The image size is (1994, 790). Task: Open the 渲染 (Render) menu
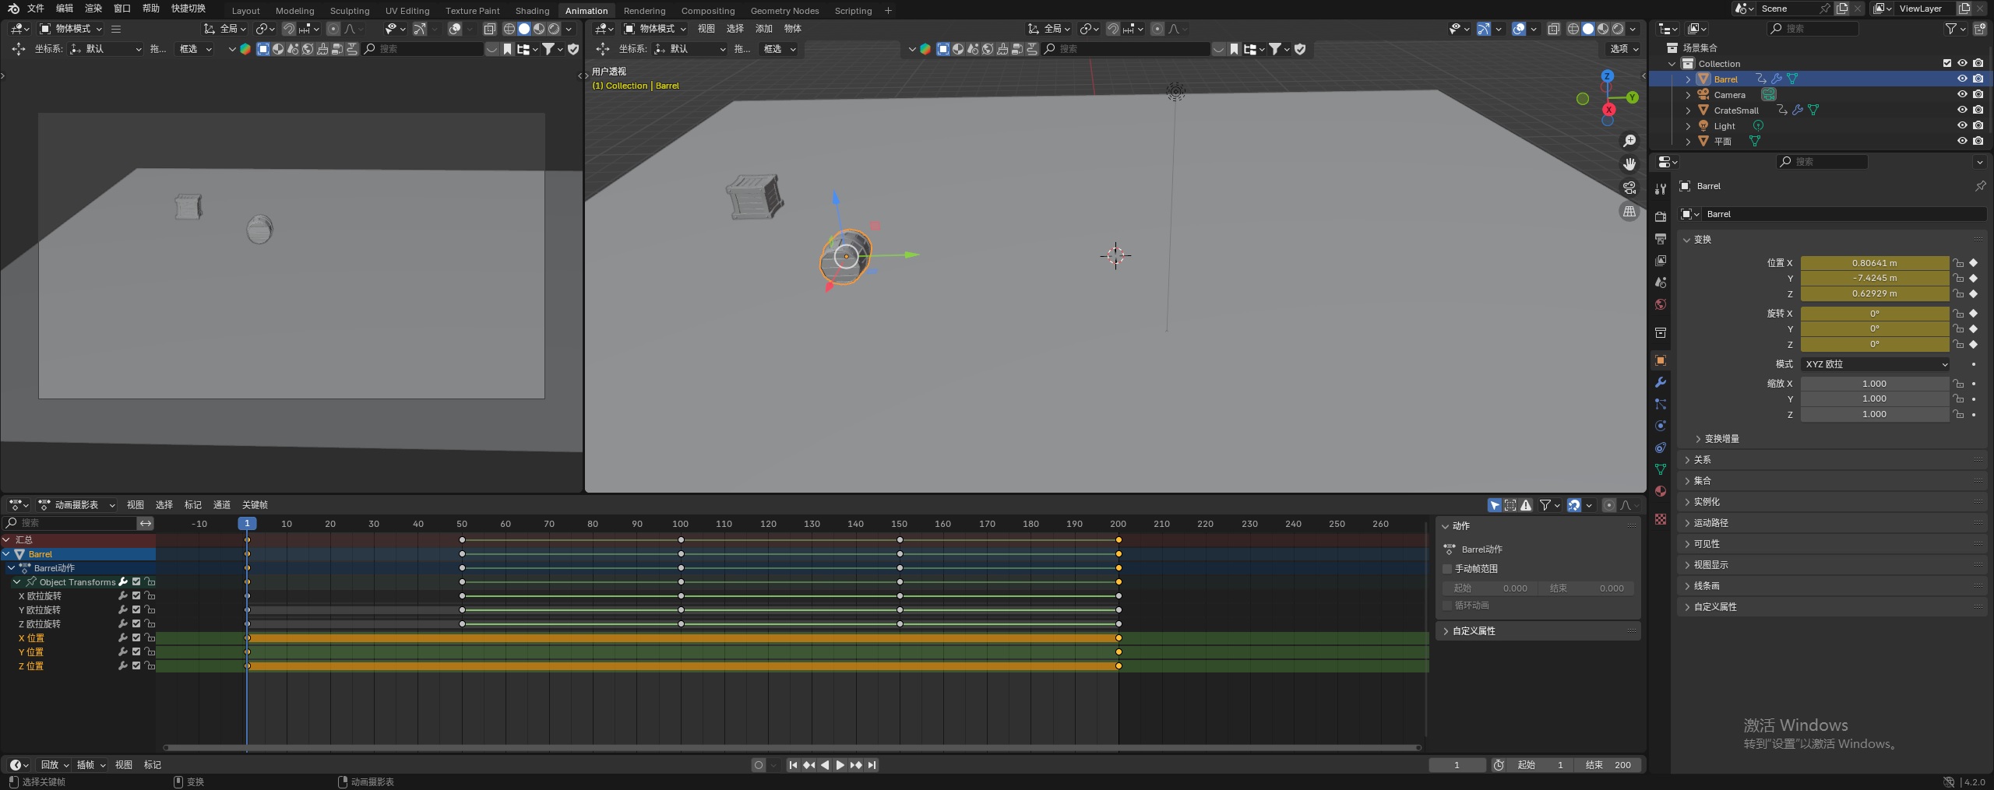click(x=93, y=9)
